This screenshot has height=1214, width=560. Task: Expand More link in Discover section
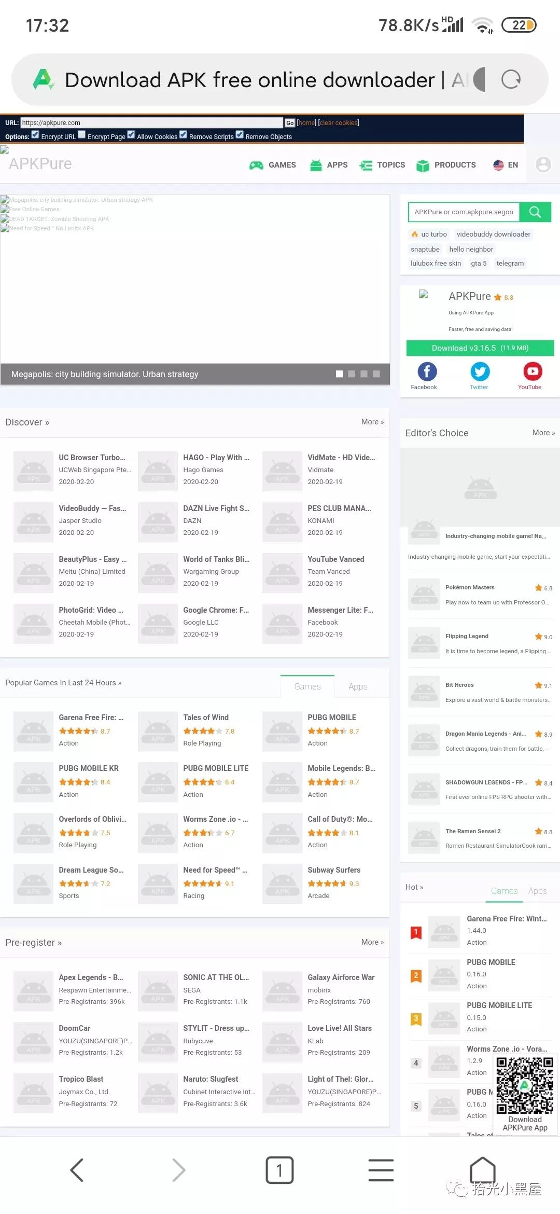[x=372, y=422]
